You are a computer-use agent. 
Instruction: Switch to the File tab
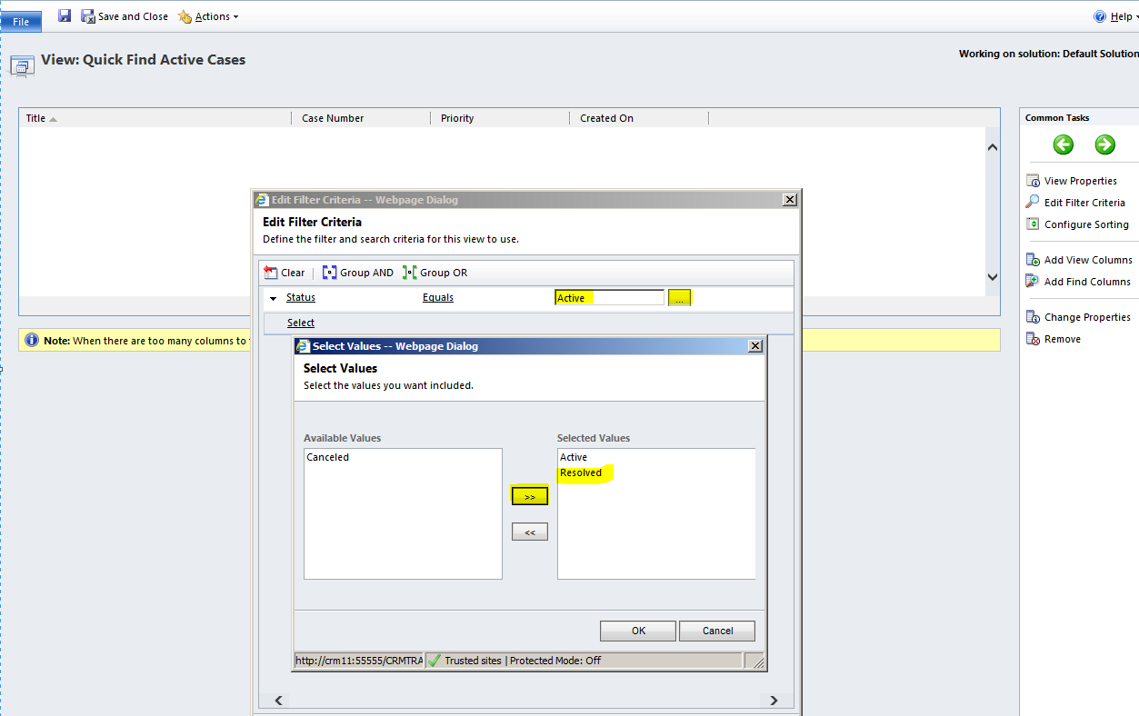[x=20, y=21]
